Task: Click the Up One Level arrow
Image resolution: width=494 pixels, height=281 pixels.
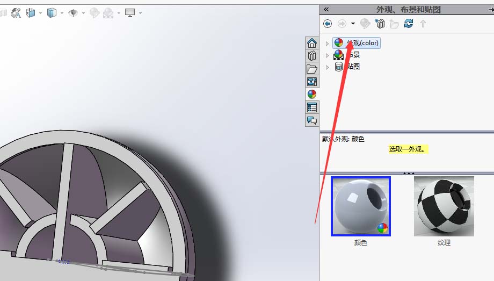Action: [x=423, y=24]
